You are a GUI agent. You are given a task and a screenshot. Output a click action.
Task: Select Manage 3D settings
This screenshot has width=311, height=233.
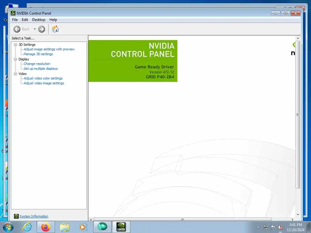[x=38, y=54]
